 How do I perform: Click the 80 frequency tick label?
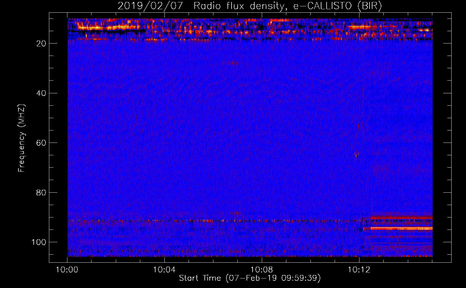click(x=41, y=192)
